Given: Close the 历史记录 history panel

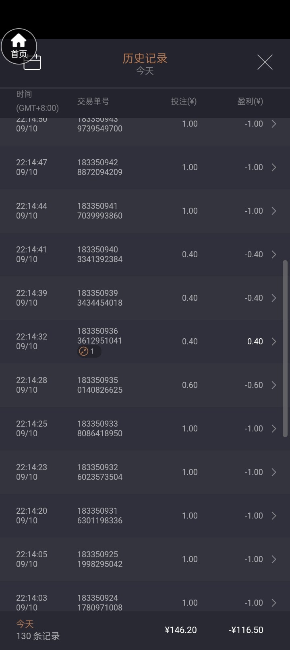Looking at the screenshot, I should (x=265, y=62).
